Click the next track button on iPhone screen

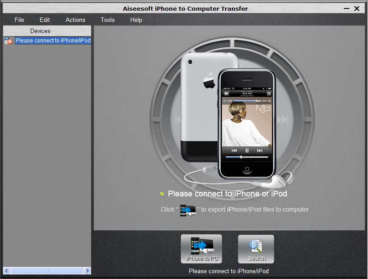(x=259, y=151)
